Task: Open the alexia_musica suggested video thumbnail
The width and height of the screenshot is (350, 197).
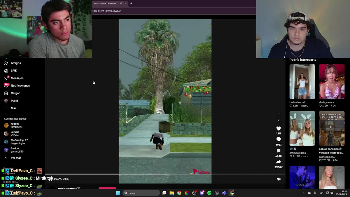Action: tap(332, 82)
